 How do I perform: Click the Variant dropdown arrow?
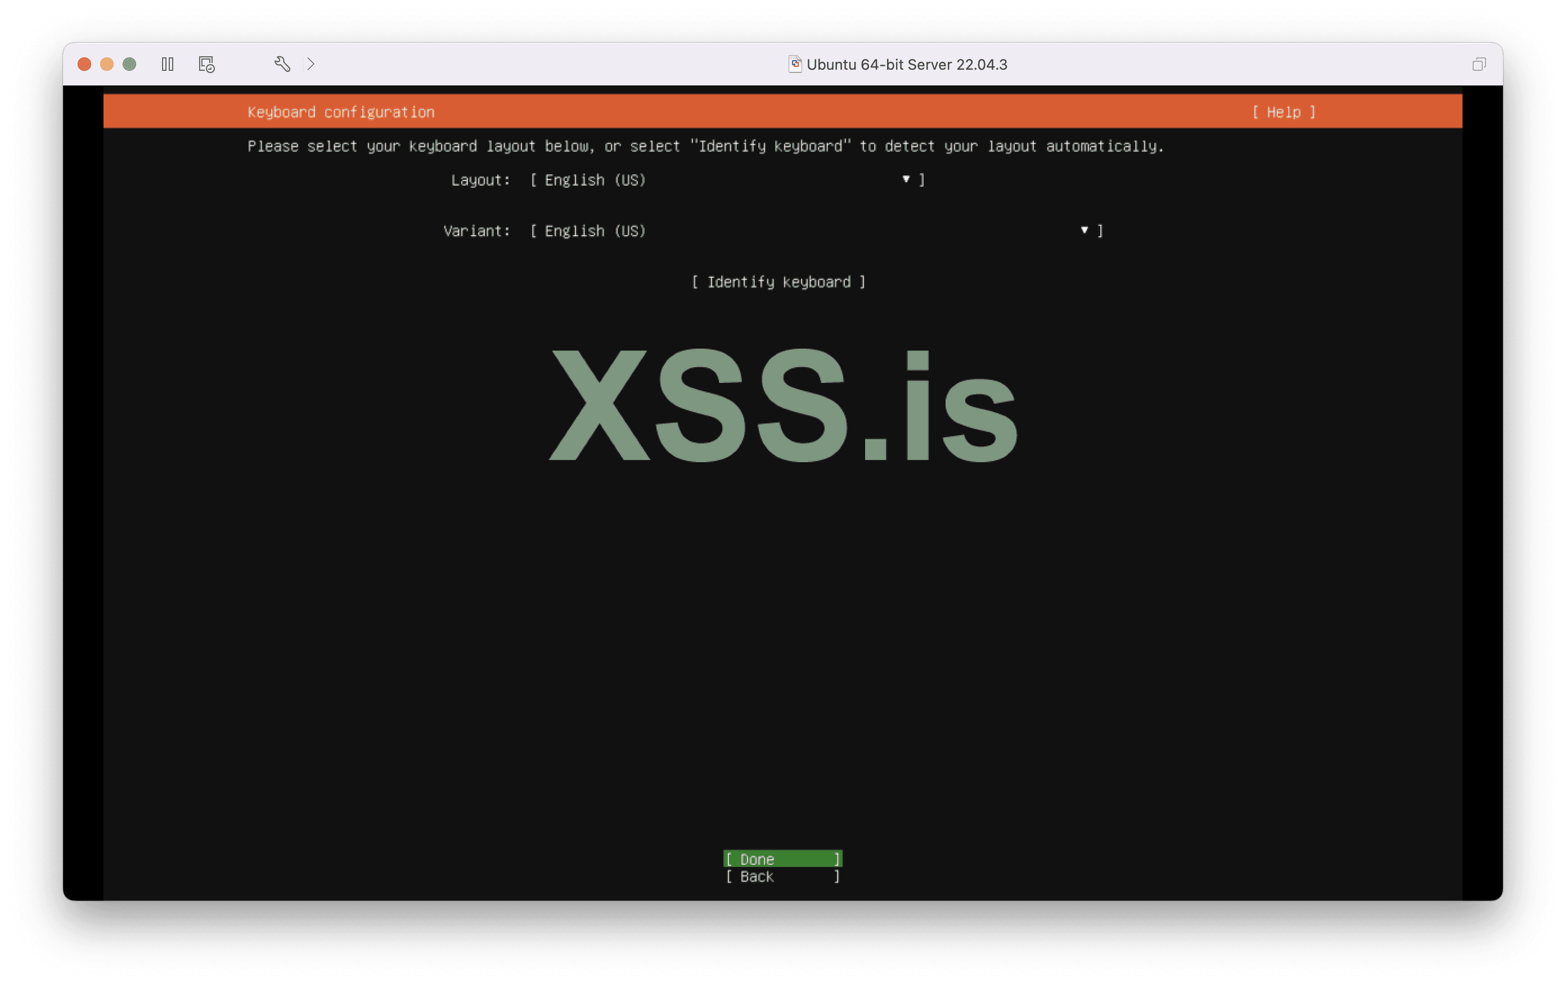(1084, 230)
